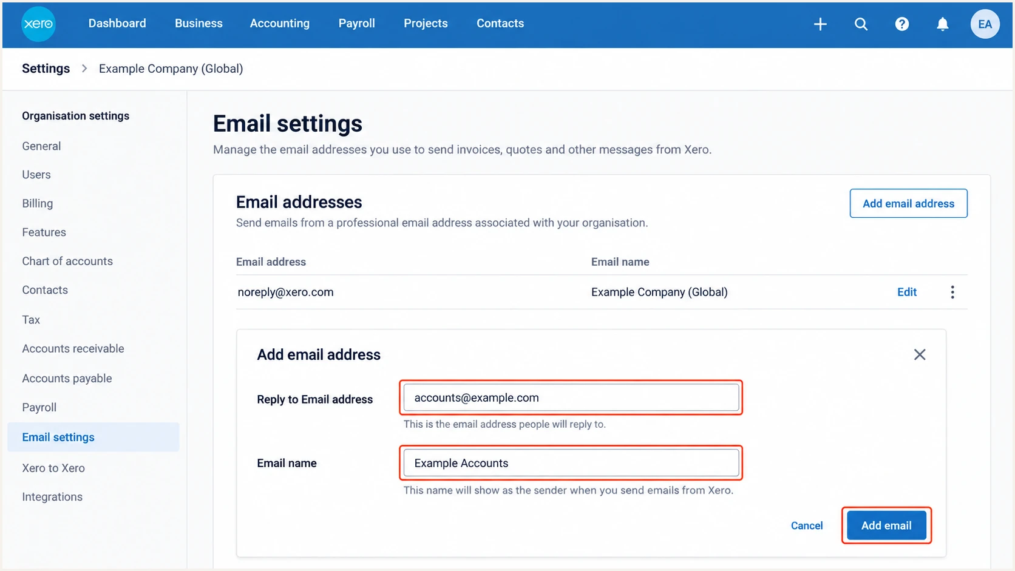The height and width of the screenshot is (571, 1015).
Task: Open Billing settings
Action: 38,203
